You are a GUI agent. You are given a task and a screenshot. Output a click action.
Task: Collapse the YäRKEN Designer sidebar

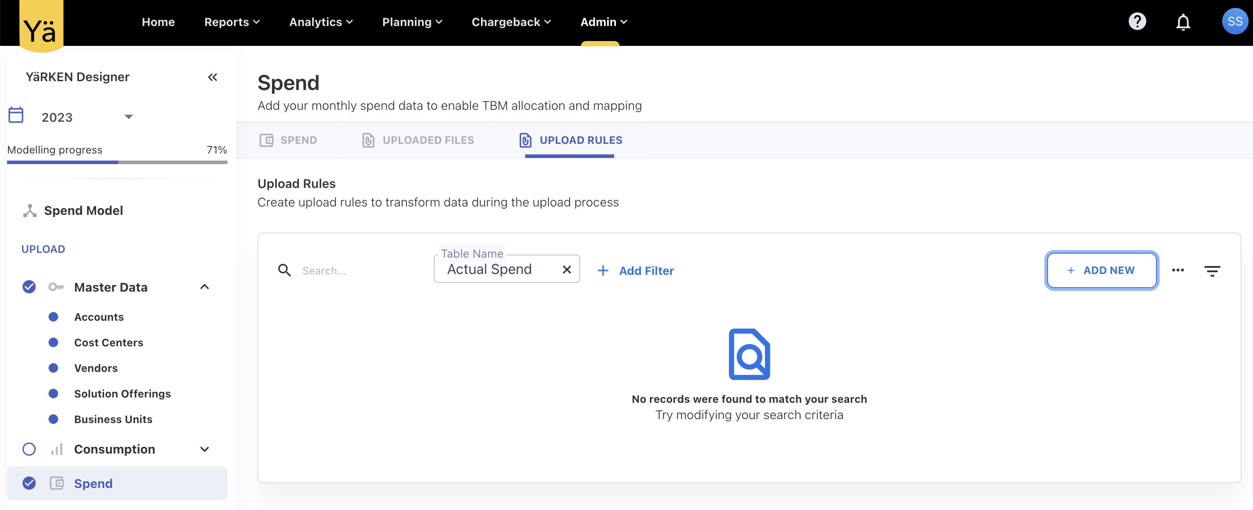[212, 77]
